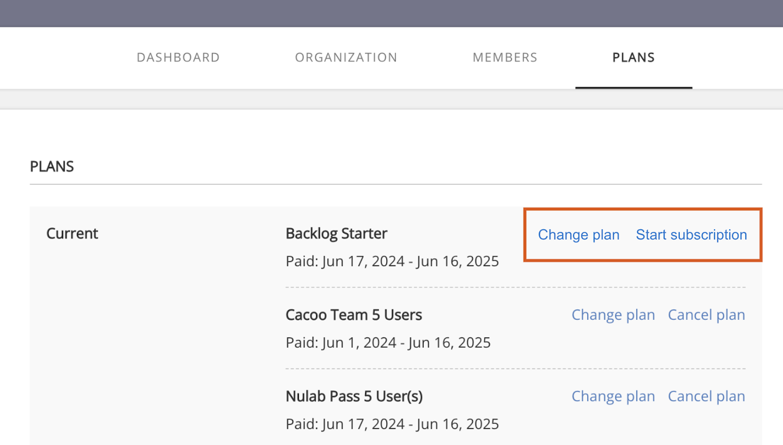Click Nulab Pass paid period text
The image size is (783, 445).
pos(392,424)
